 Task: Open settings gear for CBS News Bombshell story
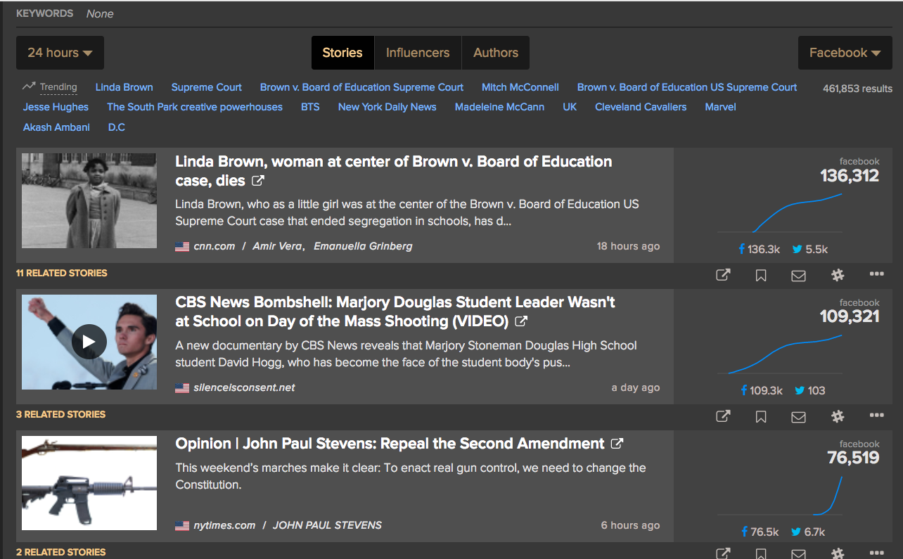point(838,416)
